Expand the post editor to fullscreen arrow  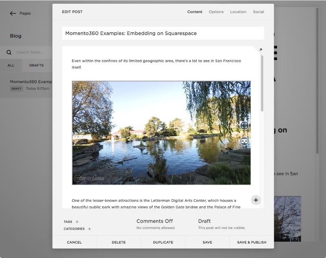[260, 50]
